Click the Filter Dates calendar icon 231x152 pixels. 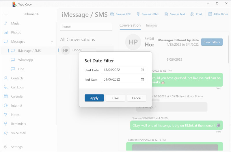point(210,14)
